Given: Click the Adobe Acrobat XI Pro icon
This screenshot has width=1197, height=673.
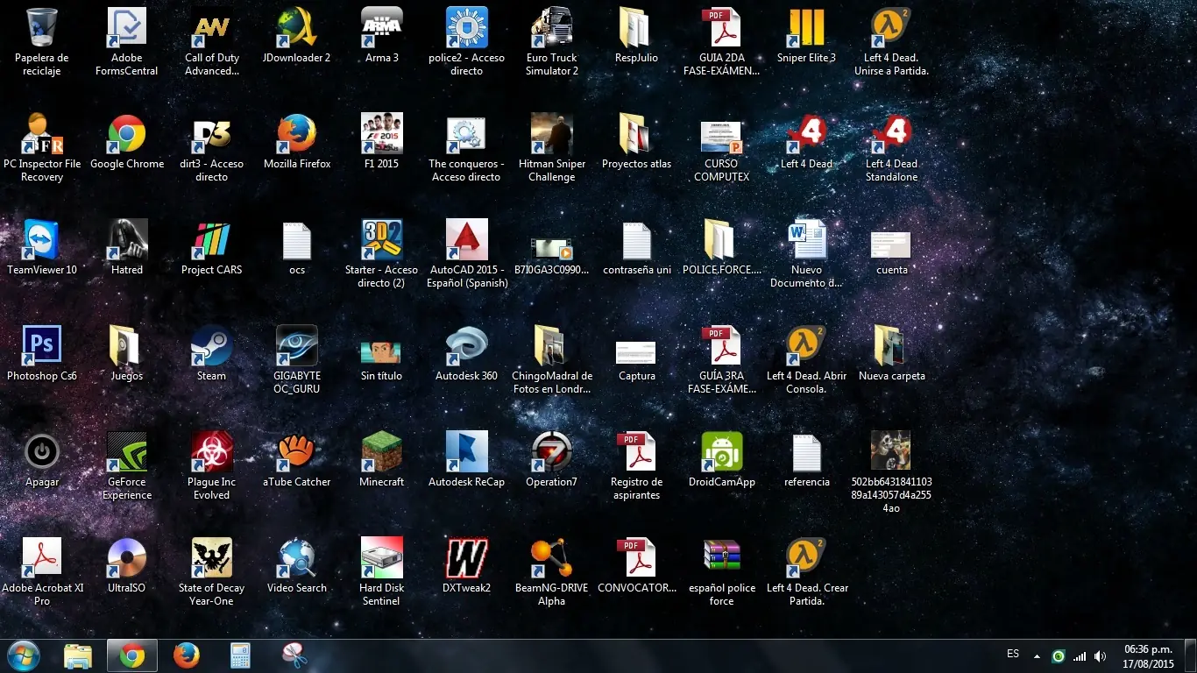Looking at the screenshot, I should tap(42, 558).
